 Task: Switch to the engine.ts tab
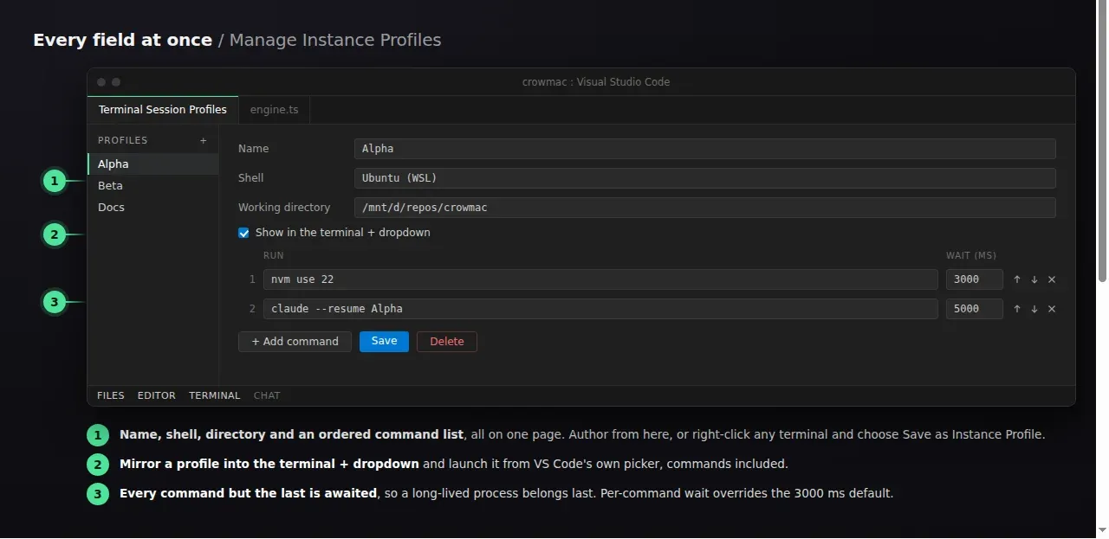[274, 110]
